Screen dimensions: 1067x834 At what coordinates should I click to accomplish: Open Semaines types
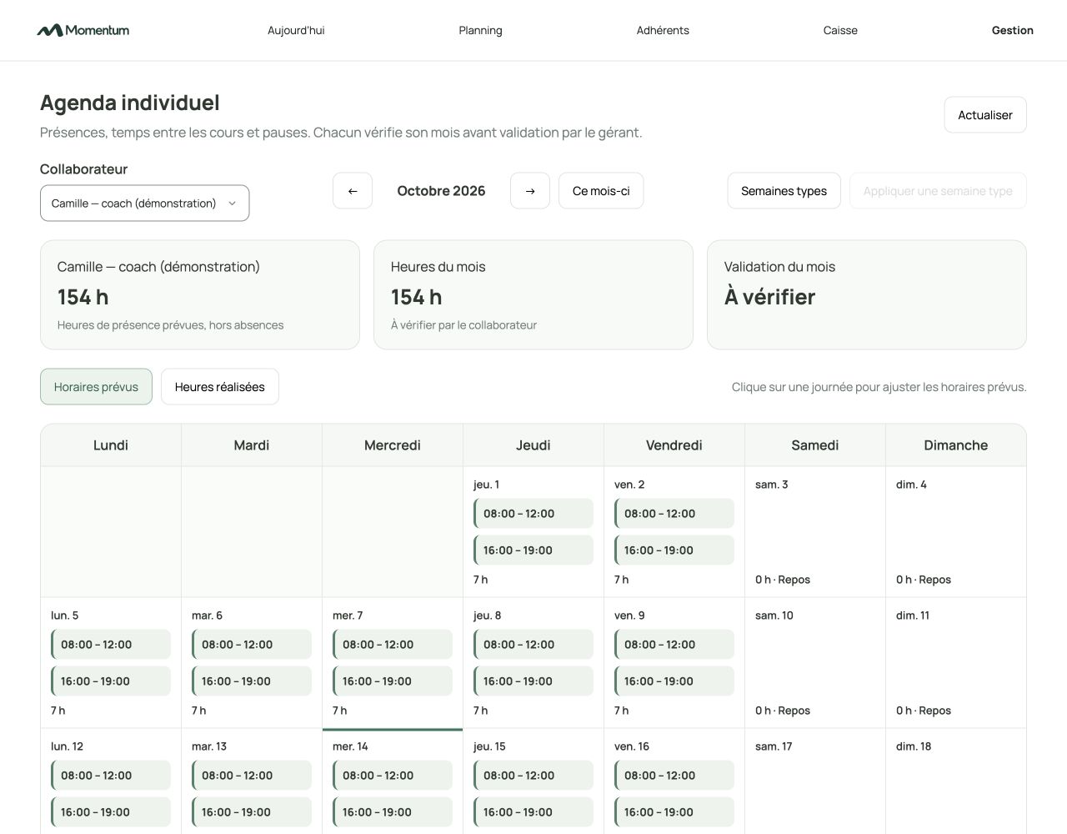click(x=784, y=191)
